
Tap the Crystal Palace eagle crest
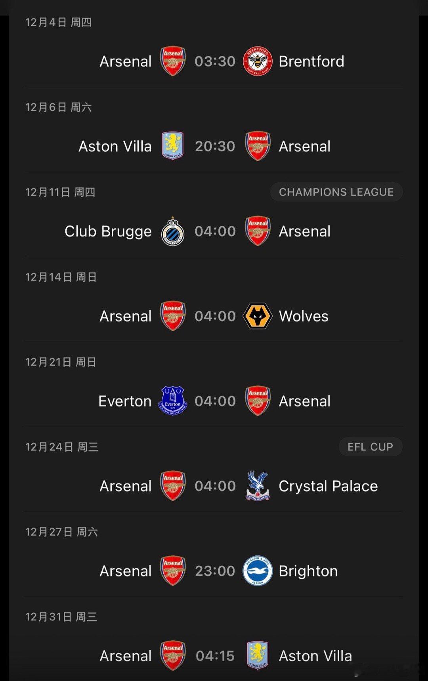(258, 486)
